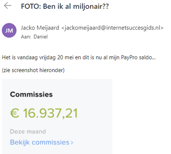Image resolution: width=171 pixels, height=154 pixels.
Task: Open the purple JM sender avatar
Action: 9,30
